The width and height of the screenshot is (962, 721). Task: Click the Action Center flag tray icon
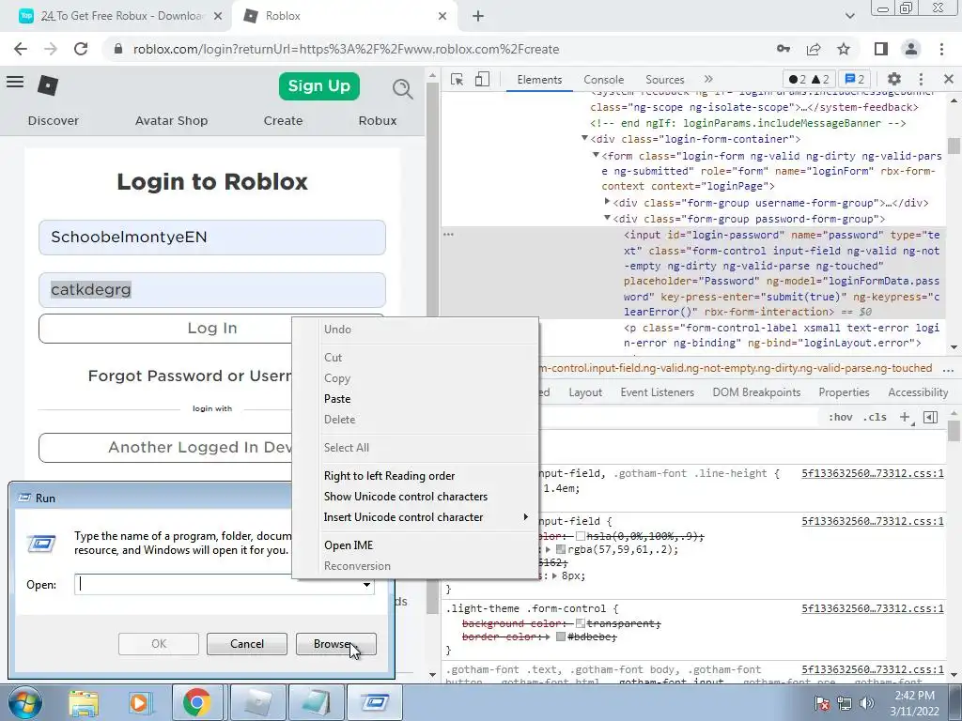[821, 703]
